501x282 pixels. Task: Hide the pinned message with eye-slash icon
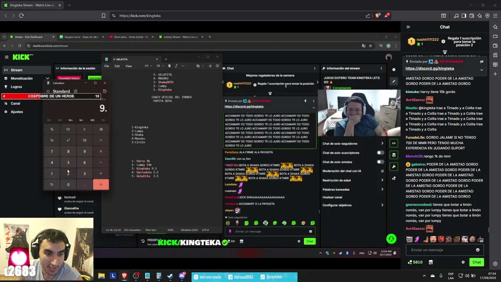(x=482, y=61)
